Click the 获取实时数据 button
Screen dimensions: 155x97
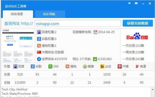click(x=138, y=23)
